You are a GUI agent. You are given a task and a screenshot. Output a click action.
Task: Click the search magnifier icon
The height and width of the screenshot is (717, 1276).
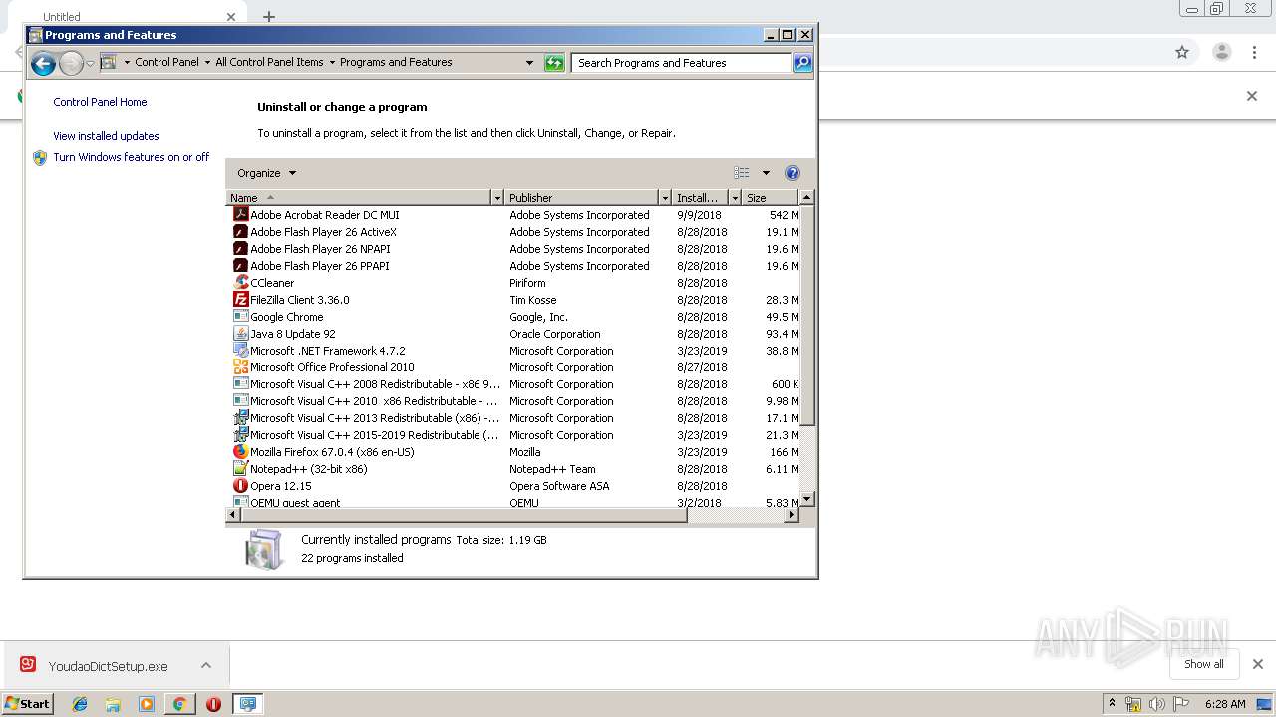pos(802,63)
